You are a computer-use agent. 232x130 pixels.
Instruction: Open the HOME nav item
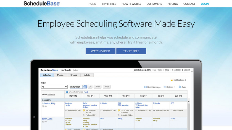click(x=92, y=4)
